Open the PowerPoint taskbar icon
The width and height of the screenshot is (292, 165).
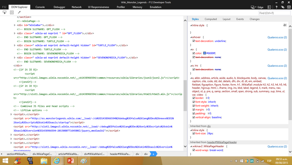pos(70,161)
